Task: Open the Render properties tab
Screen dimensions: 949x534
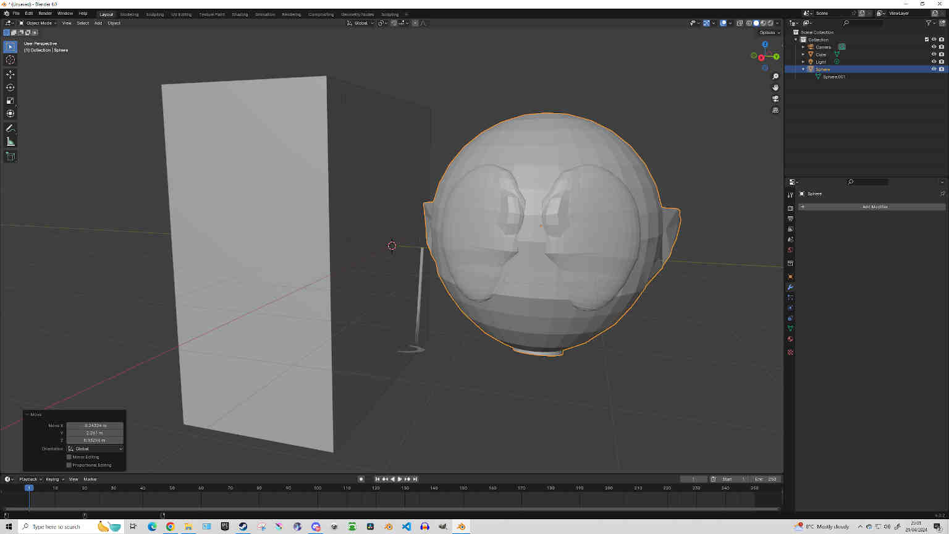Action: pos(790,208)
